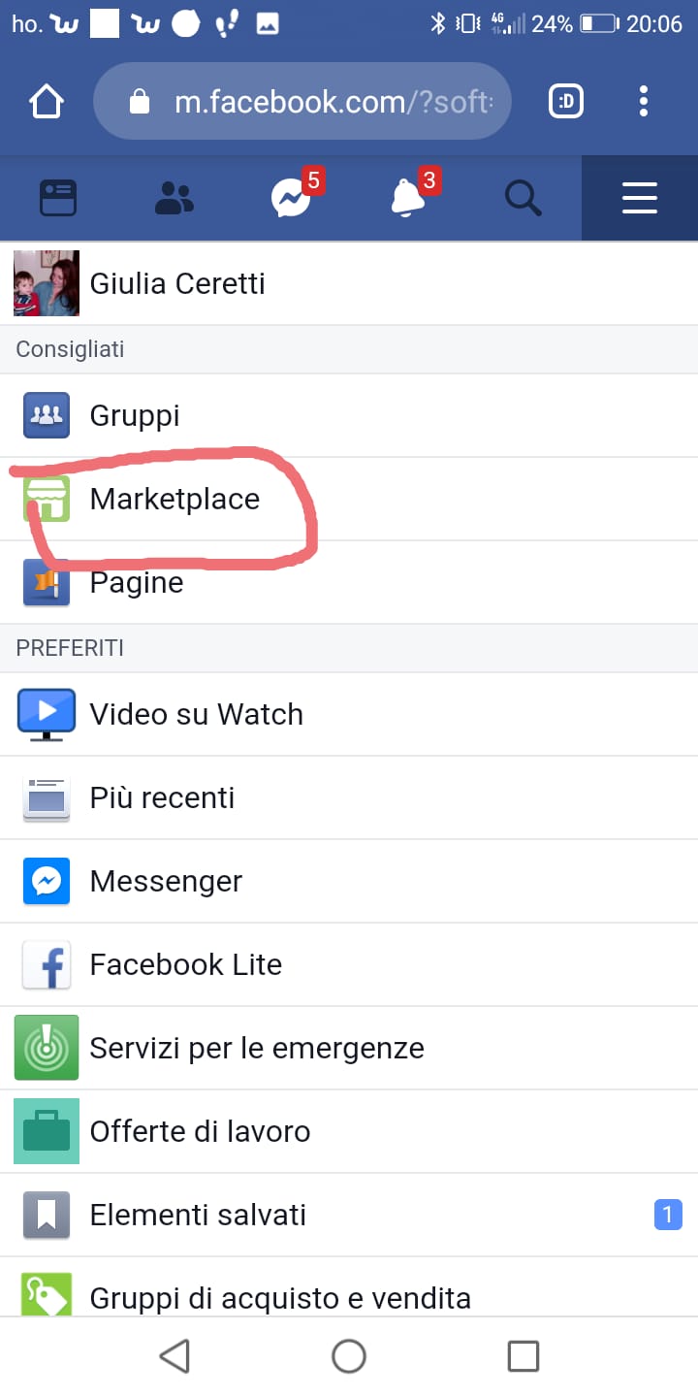Open Marketplace from the menu
The height and width of the screenshot is (1397, 698).
349,499
